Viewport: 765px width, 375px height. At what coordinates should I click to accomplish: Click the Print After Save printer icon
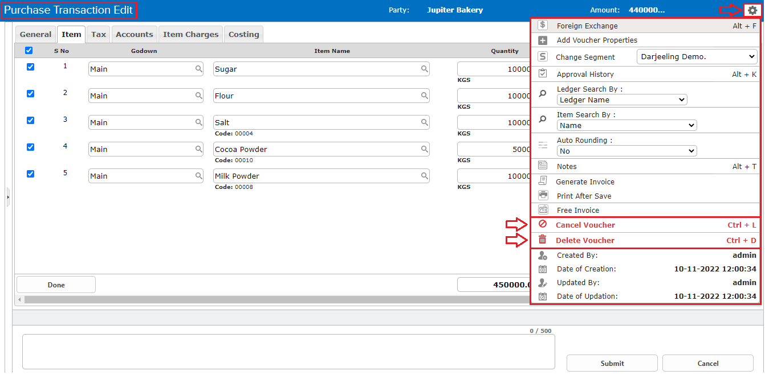click(543, 196)
